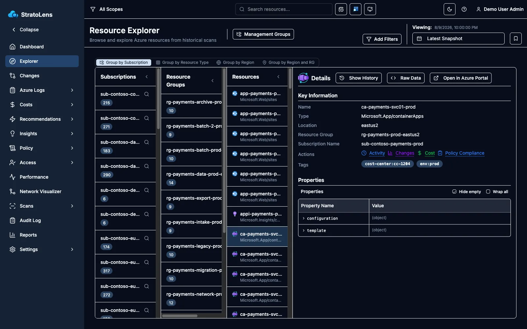Screen dimensions: 527x329
Task: Click search icon on subscription with 174
Action: (x=147, y=238)
